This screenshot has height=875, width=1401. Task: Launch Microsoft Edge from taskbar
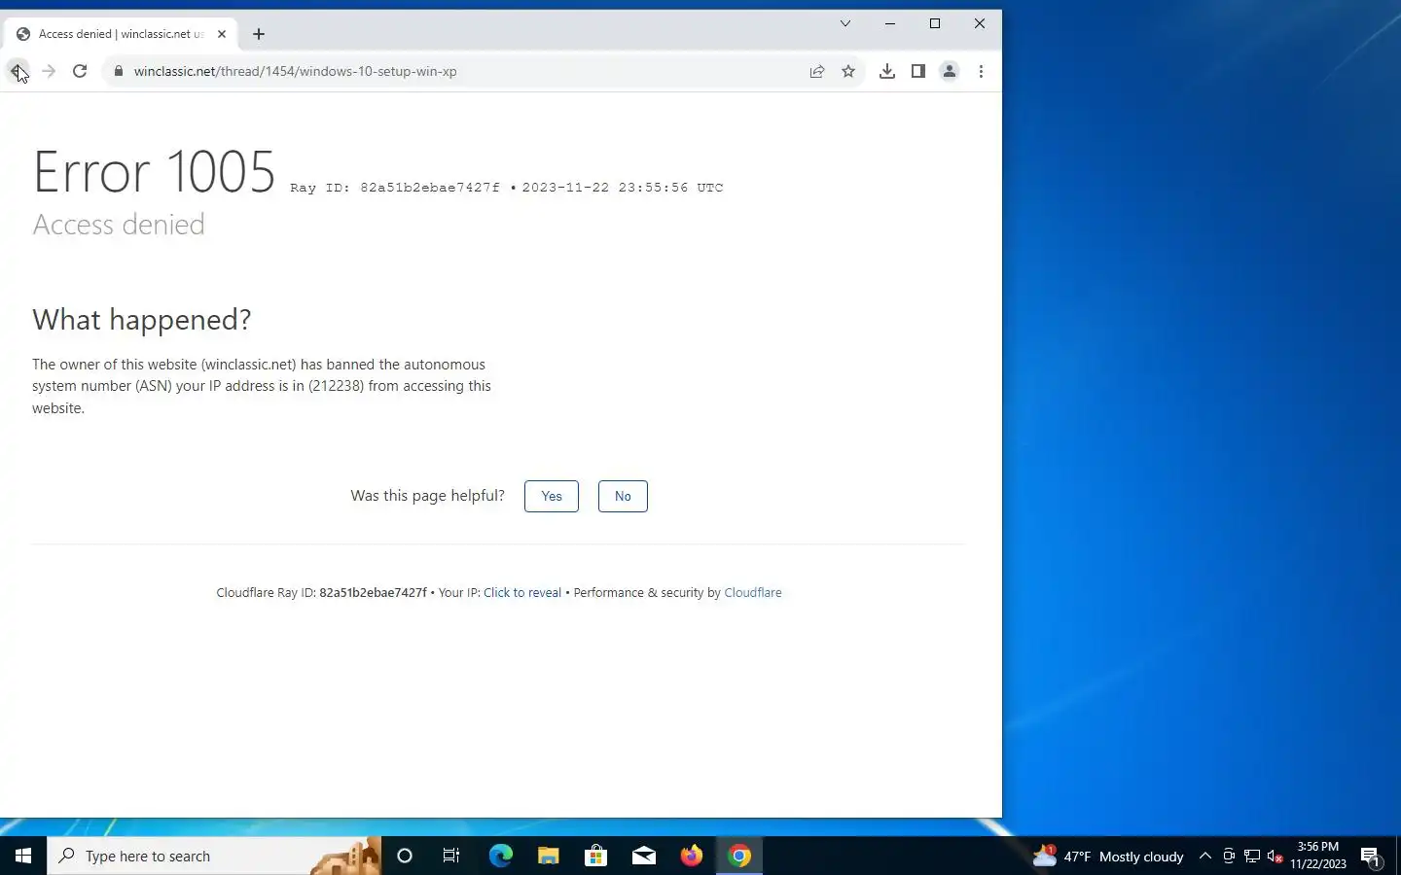coord(500,856)
